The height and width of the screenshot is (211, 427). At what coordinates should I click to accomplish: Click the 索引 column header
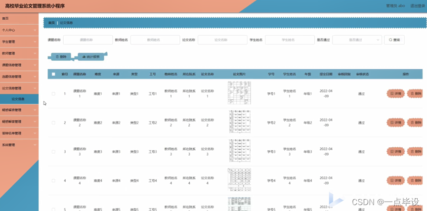point(65,74)
